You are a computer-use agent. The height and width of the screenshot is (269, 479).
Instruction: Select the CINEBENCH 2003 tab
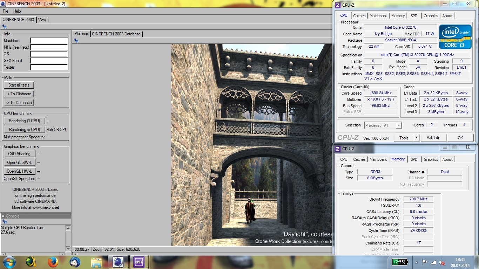(x=18, y=20)
